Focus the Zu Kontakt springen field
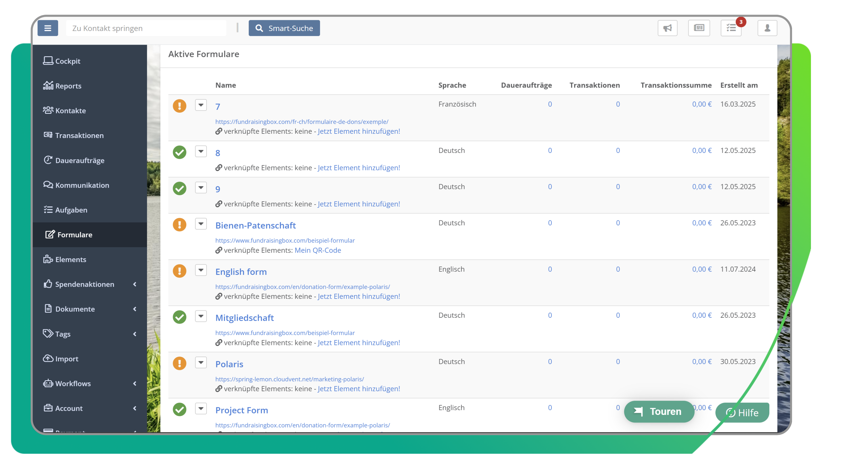Viewport: 842px width, 473px height. coord(146,28)
